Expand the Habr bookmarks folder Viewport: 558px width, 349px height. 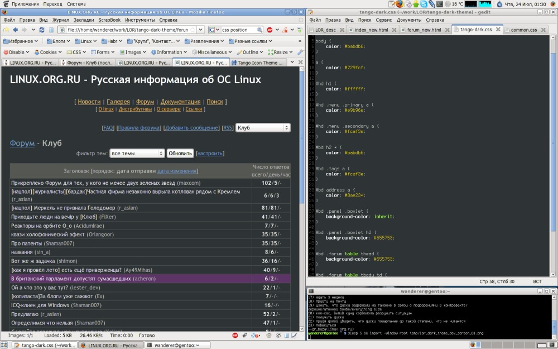coord(112,41)
